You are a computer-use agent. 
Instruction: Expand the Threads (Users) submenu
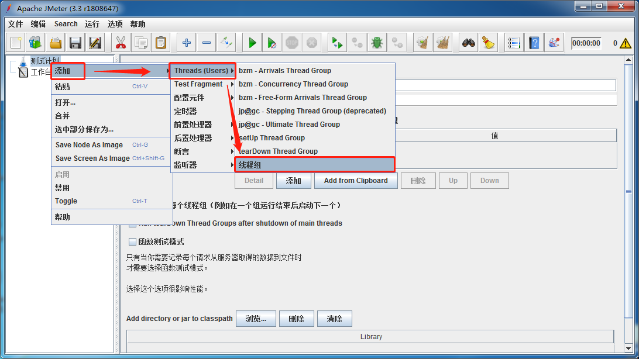202,70
